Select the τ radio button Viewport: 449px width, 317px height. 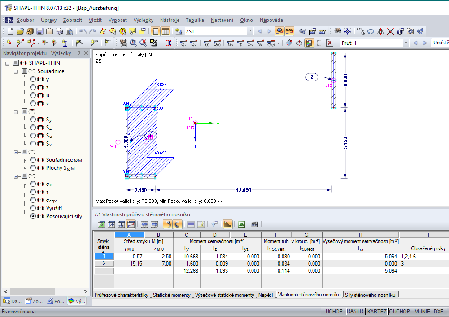[x=33, y=192]
